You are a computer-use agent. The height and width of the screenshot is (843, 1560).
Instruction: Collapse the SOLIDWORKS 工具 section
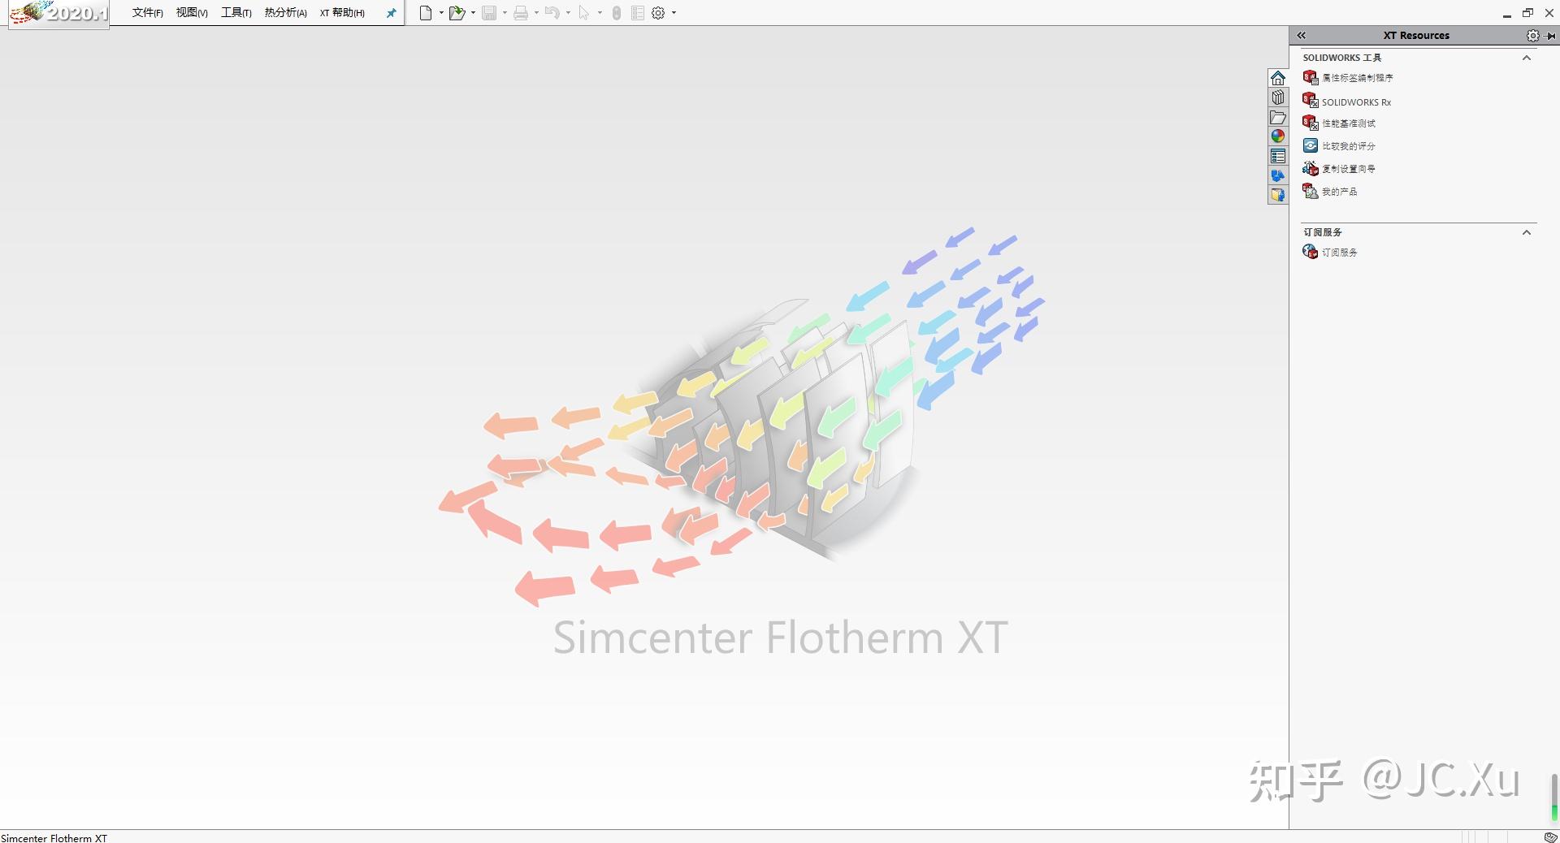[1526, 57]
